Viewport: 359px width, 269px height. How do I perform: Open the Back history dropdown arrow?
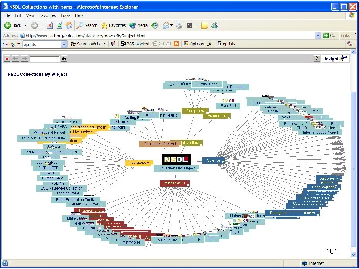pos(25,25)
